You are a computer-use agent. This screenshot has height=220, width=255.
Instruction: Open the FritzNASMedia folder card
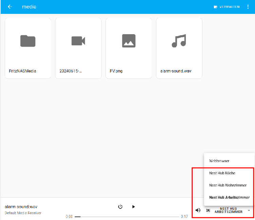(28, 48)
